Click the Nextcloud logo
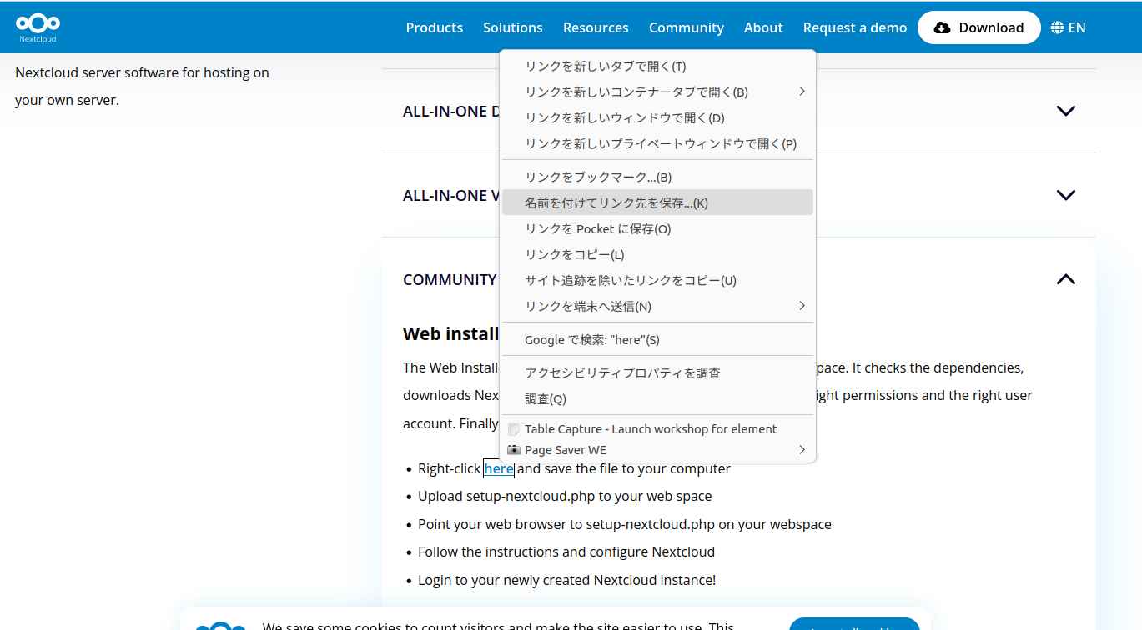This screenshot has height=630, width=1142. (38, 27)
